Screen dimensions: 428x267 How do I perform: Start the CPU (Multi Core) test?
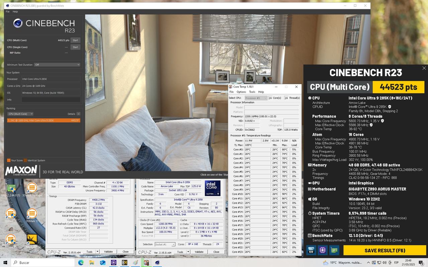click(x=76, y=40)
